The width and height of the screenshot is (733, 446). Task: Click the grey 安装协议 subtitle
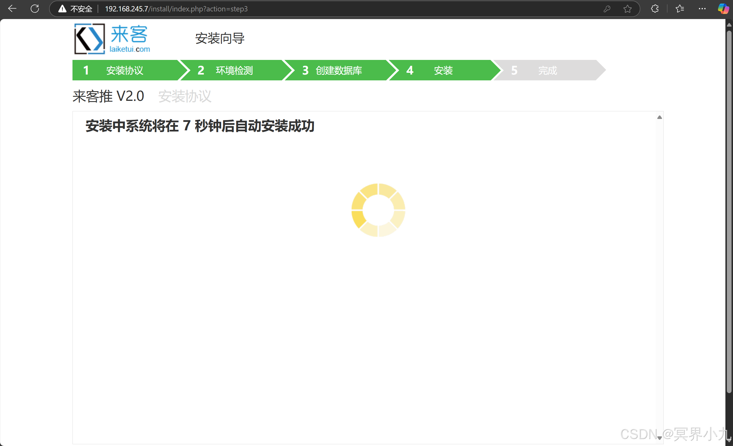(185, 96)
